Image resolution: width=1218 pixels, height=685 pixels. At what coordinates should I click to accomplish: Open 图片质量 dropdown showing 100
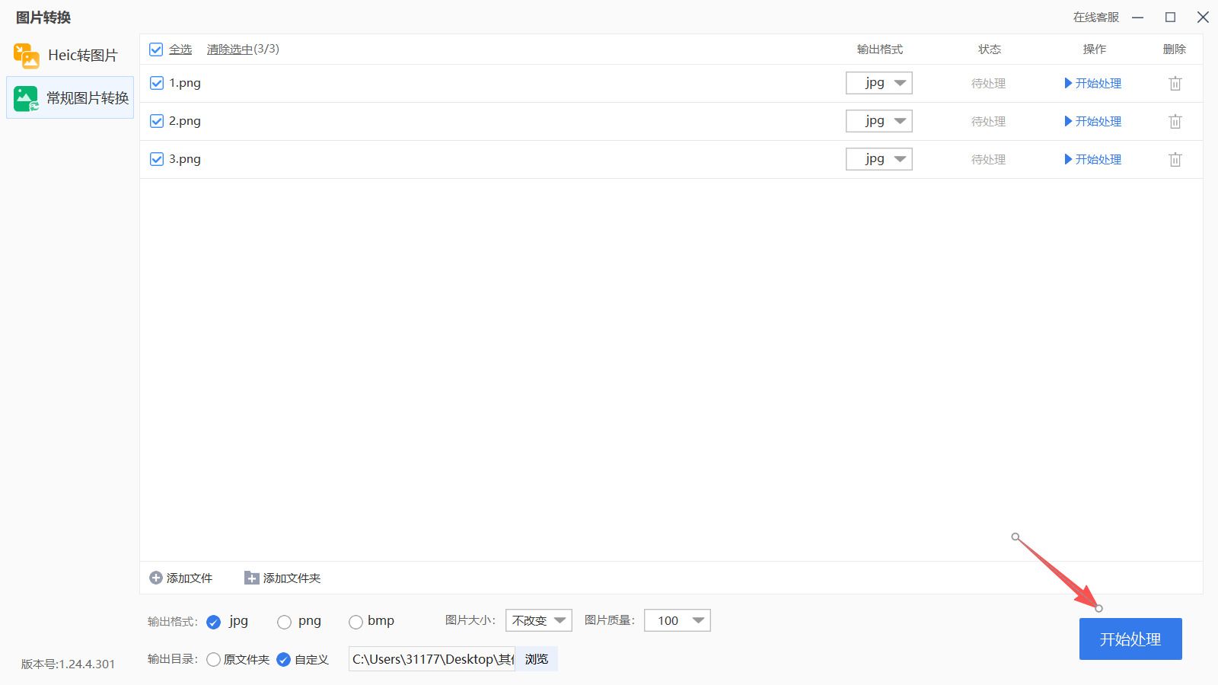(678, 620)
